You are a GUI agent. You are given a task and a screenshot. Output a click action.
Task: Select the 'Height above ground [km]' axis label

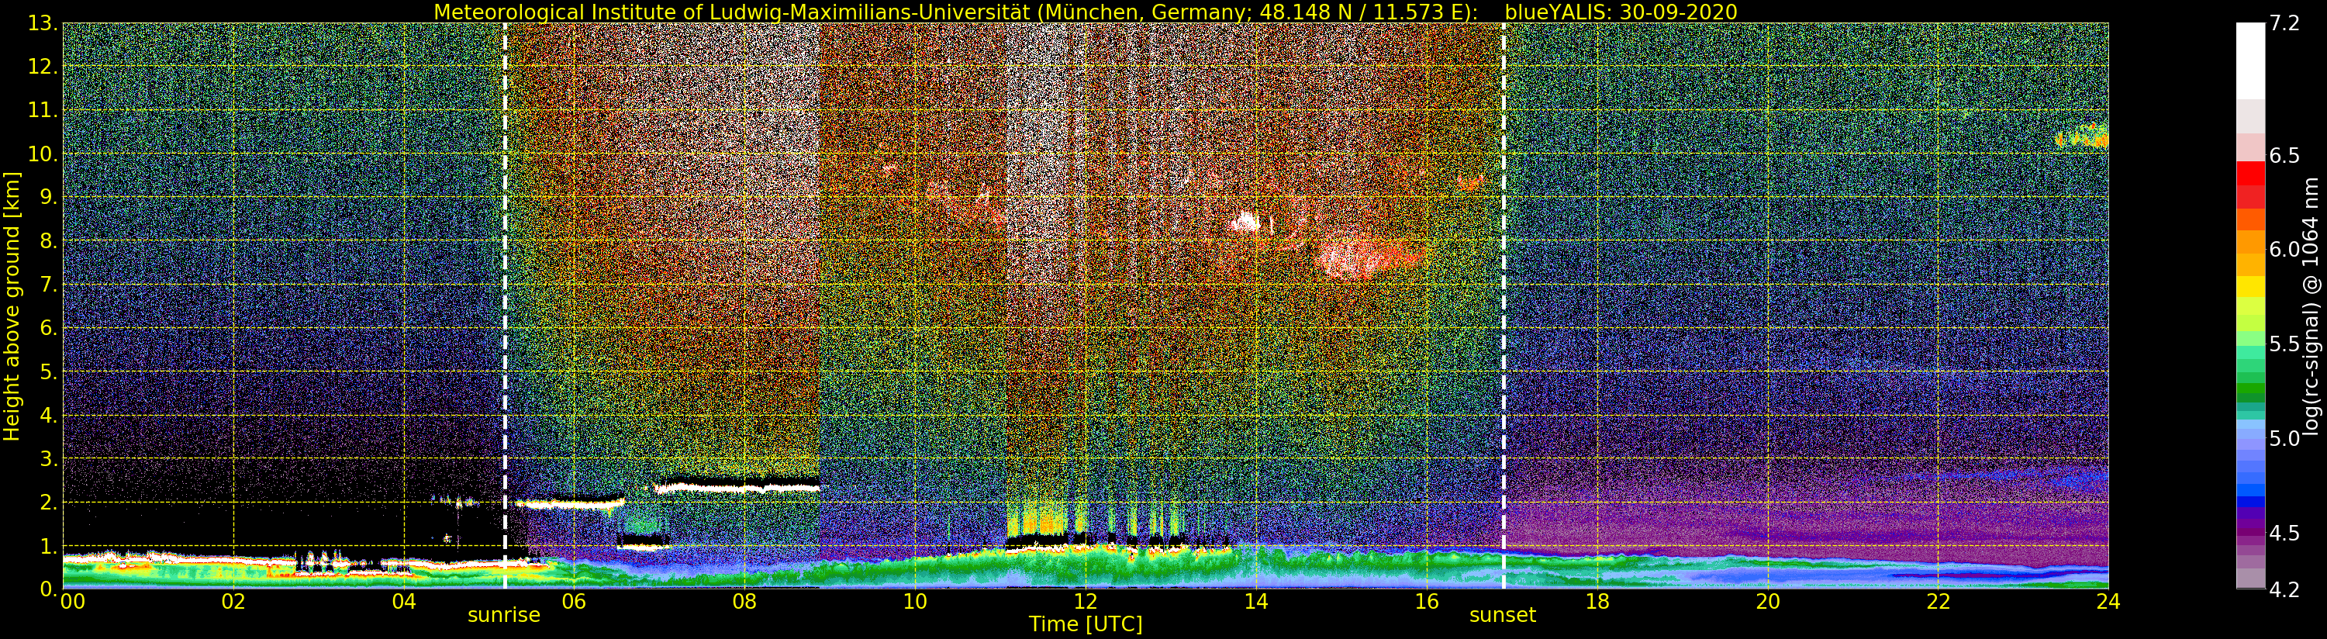click(x=12, y=306)
